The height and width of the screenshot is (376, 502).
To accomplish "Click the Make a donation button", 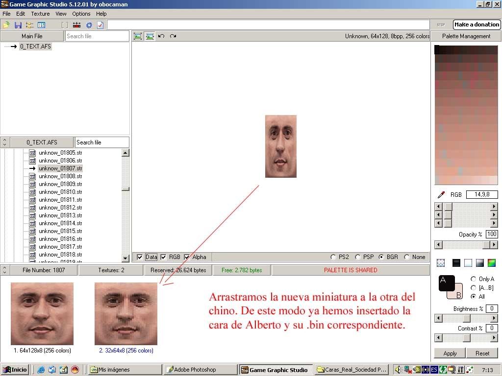I will [477, 24].
